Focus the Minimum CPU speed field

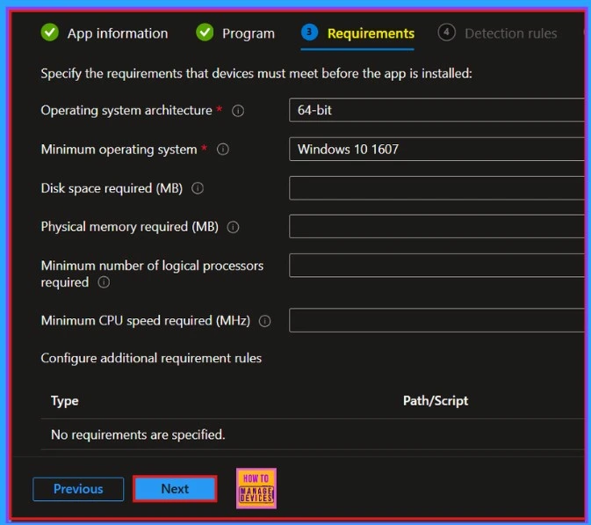click(x=436, y=320)
